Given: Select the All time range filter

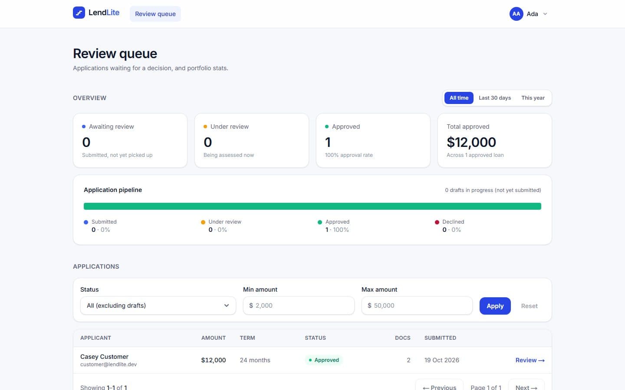Looking at the screenshot, I should [x=459, y=98].
